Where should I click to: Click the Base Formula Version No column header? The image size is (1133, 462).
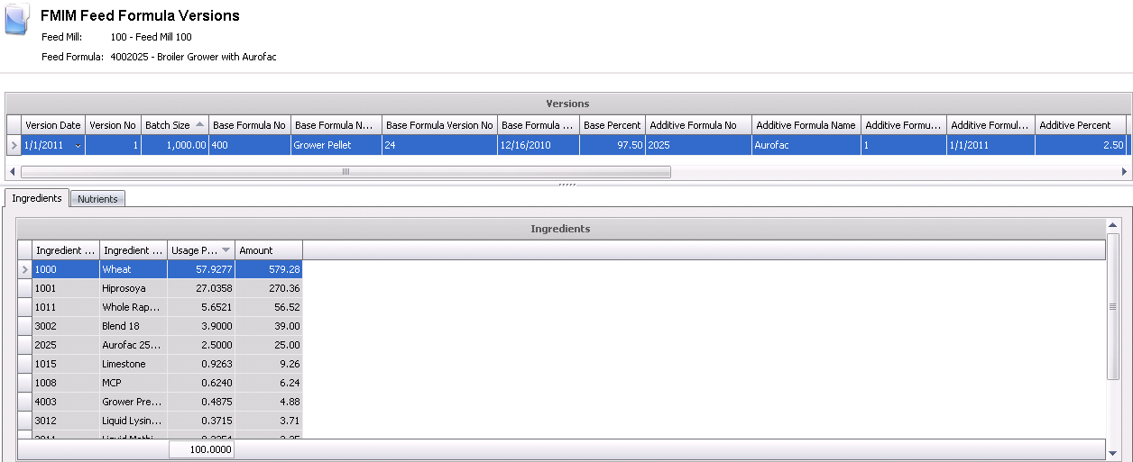coord(438,125)
